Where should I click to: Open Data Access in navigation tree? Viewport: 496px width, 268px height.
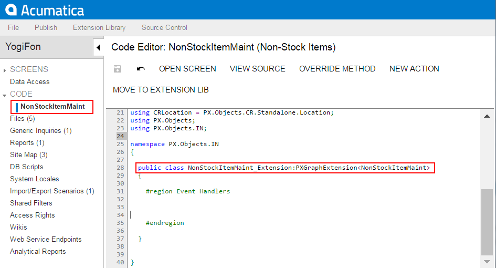[30, 82]
